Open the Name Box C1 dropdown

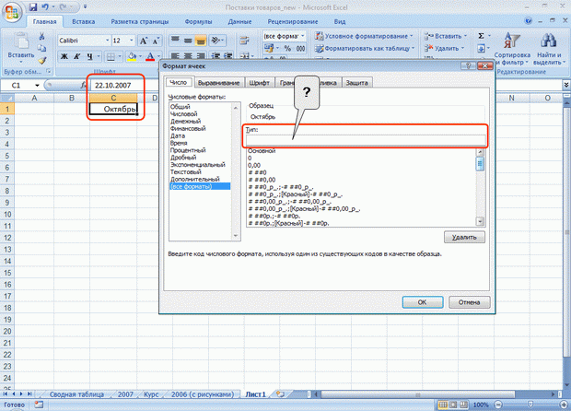pos(37,86)
